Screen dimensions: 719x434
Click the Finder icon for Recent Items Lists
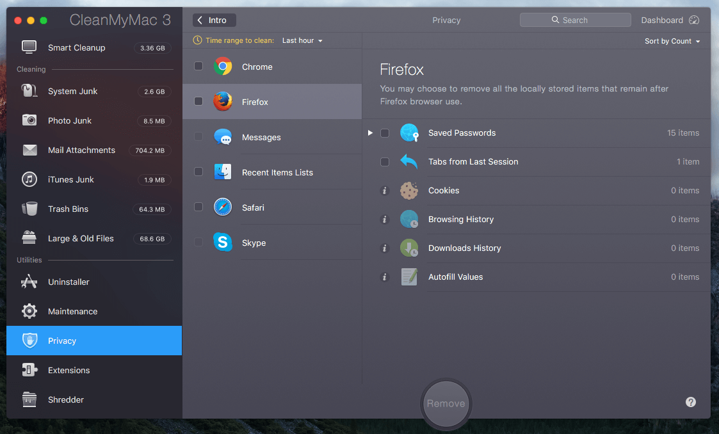[223, 172]
